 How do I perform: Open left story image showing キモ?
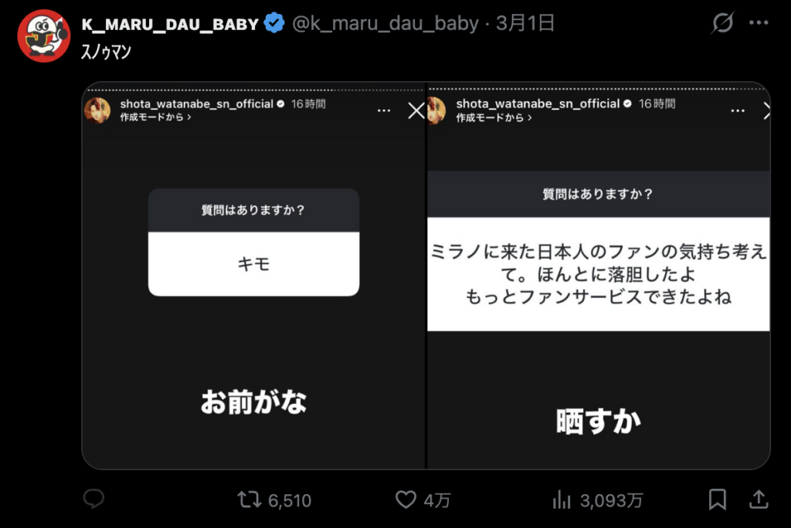click(x=253, y=276)
